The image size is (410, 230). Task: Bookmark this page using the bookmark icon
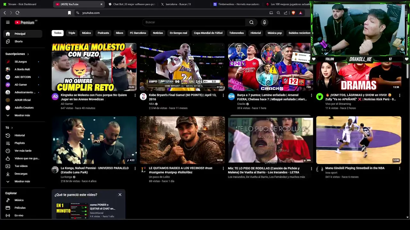pyautogui.click(x=69, y=13)
